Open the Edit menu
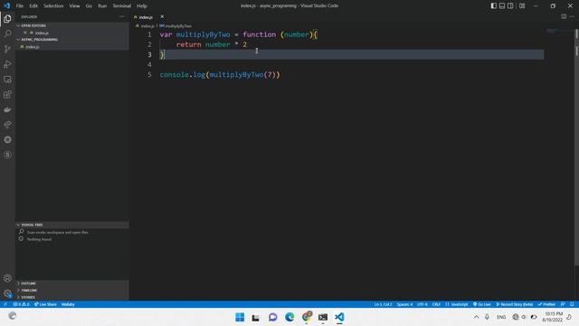 click(x=33, y=6)
